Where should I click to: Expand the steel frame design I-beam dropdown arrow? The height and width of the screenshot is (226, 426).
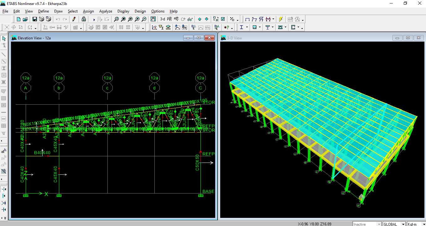click(247, 28)
